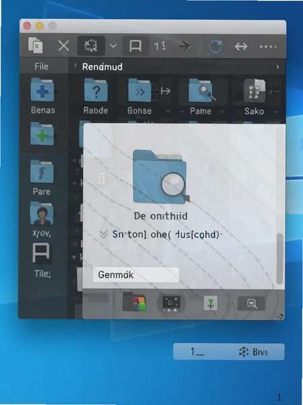Expand the chevron next to Sako
303x405 pixels.
point(276,112)
